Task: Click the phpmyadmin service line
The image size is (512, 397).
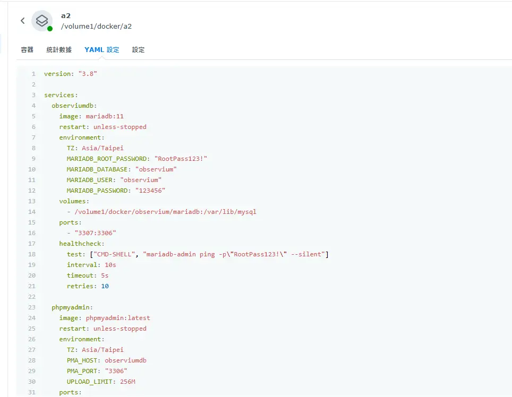Action: tap(72, 307)
